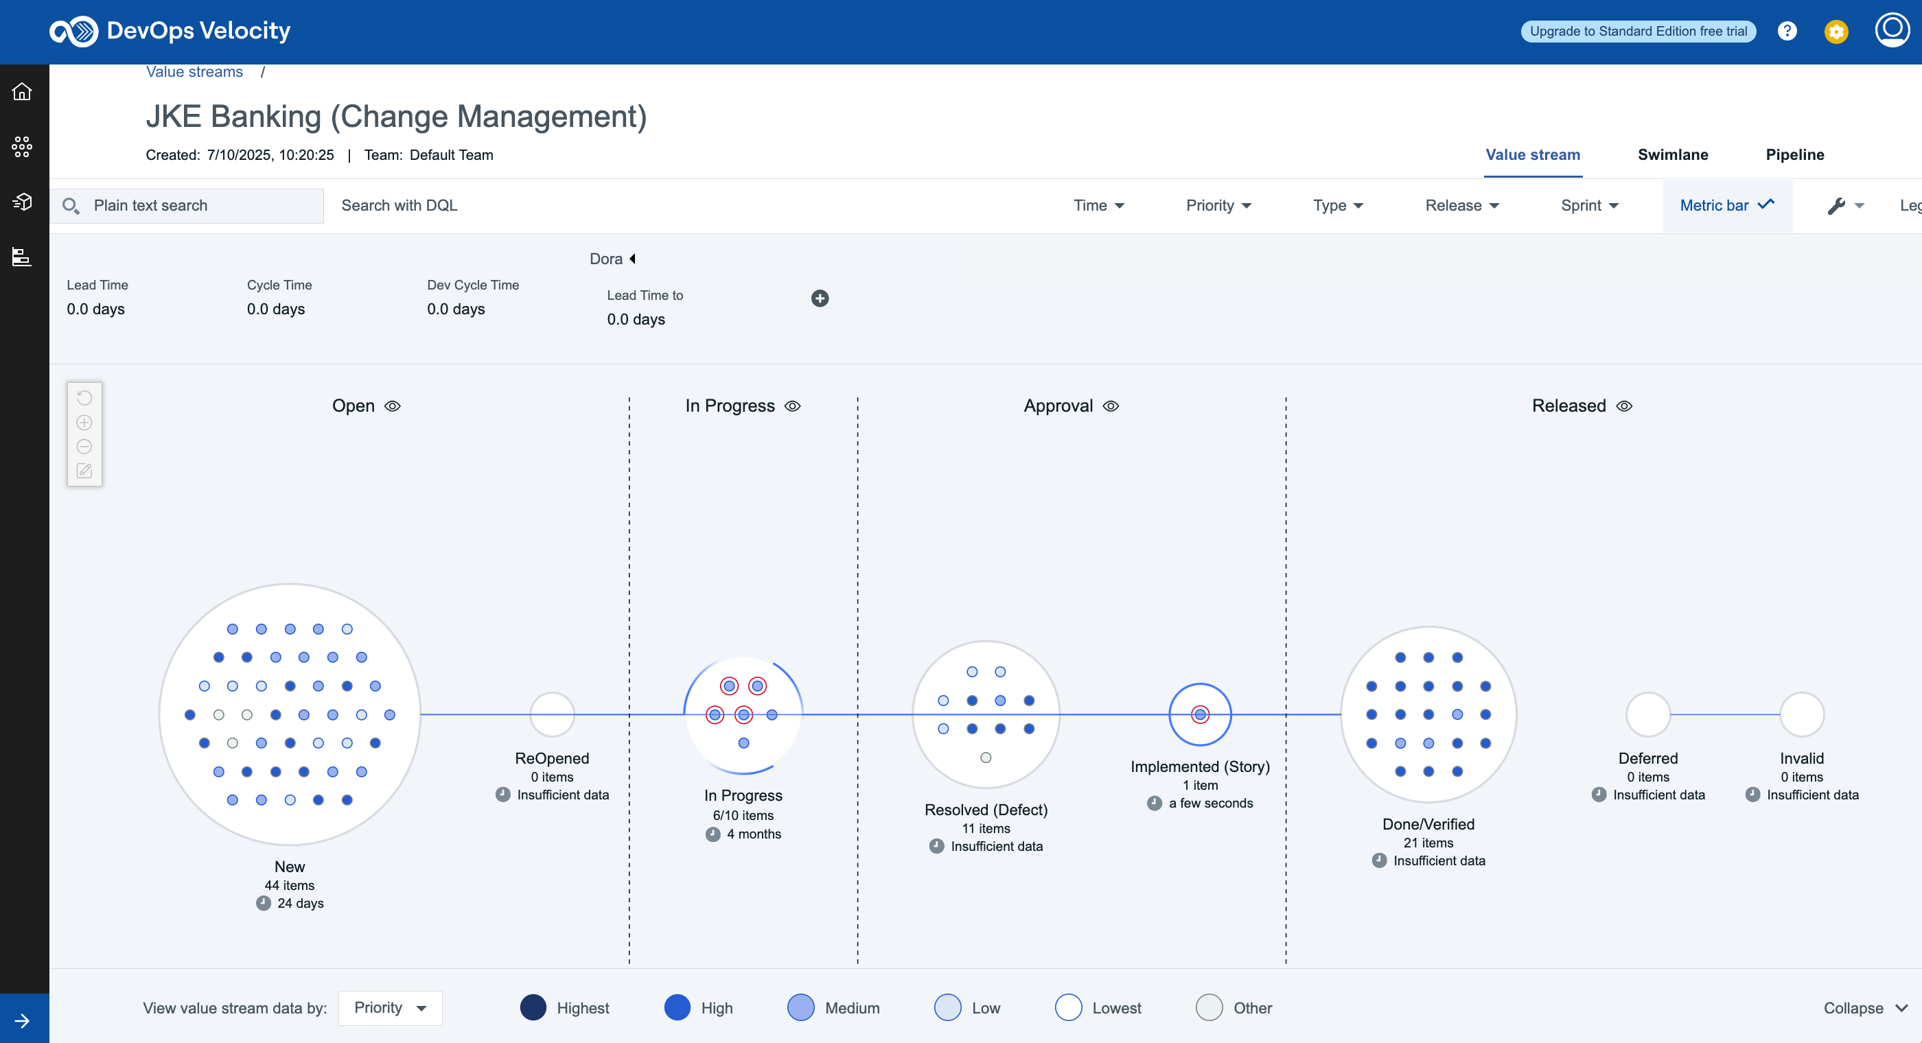Open View value stream data by dropdown

(390, 1008)
